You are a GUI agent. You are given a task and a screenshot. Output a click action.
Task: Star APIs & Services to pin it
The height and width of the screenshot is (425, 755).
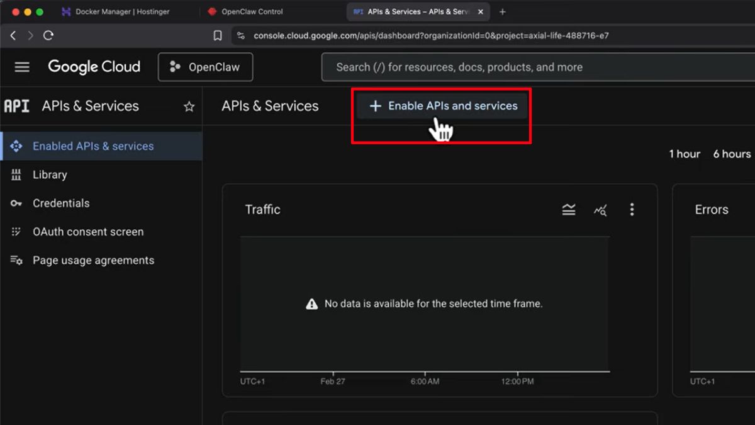coord(188,106)
